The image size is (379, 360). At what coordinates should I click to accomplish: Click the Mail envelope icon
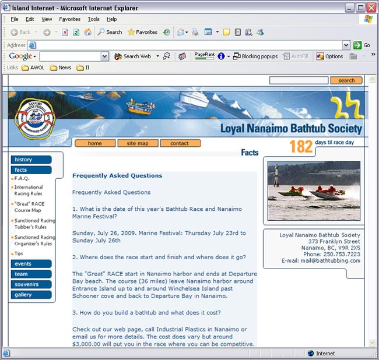tap(181, 32)
